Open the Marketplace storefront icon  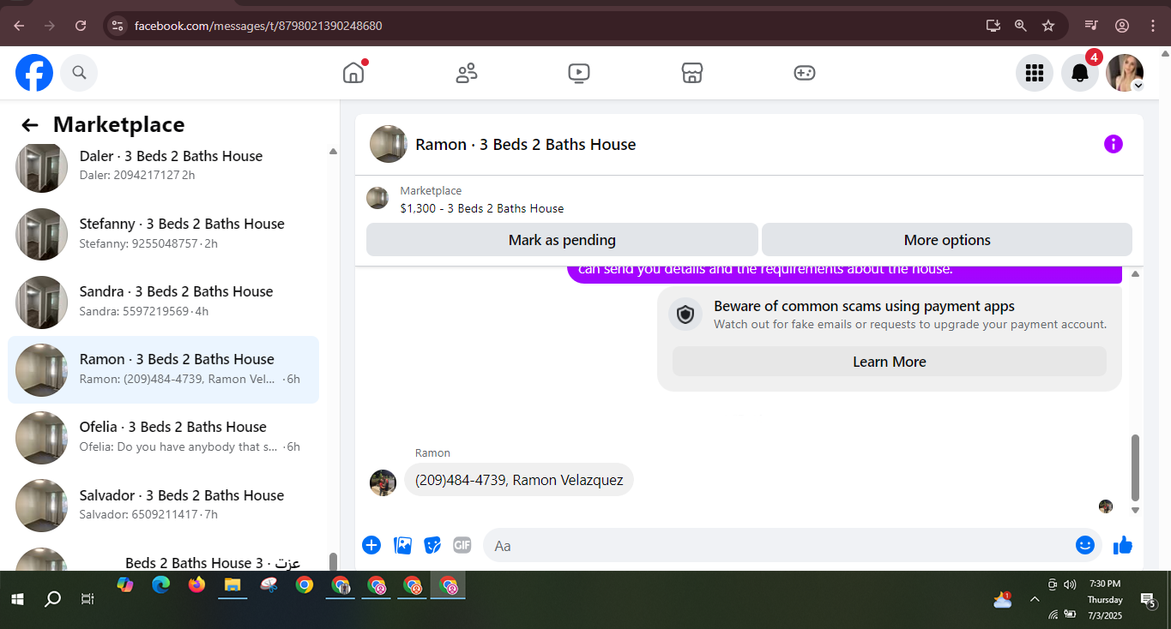pos(692,73)
